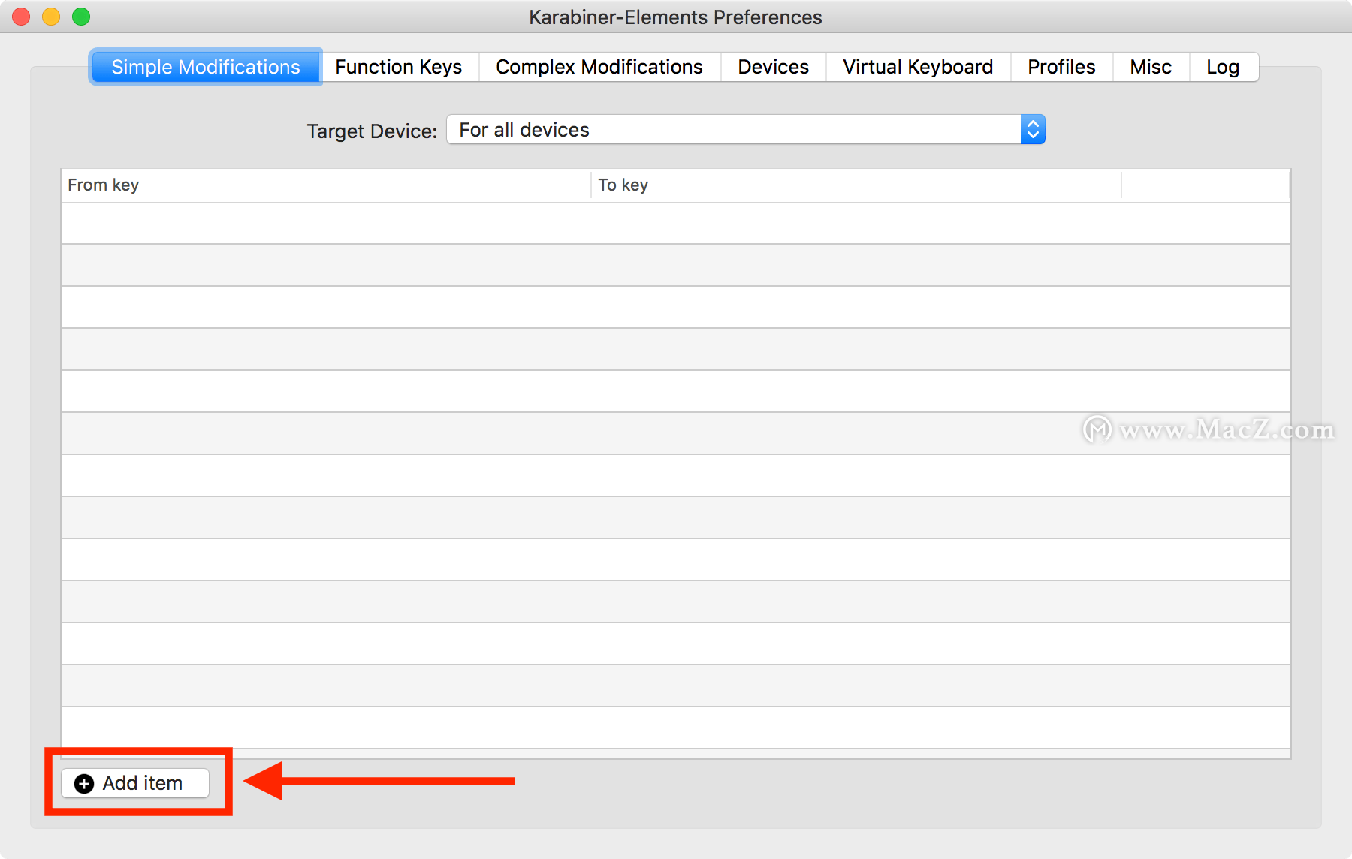Open the Profiles tab
The image size is (1352, 859).
tap(1061, 67)
